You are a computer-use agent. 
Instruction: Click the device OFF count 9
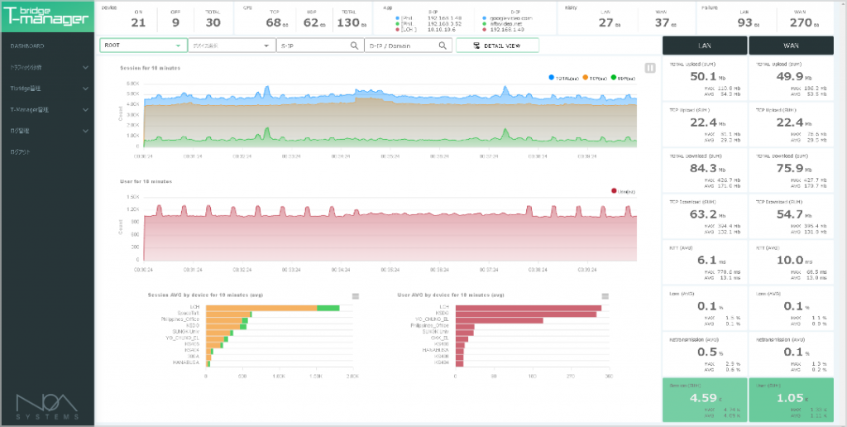point(175,22)
